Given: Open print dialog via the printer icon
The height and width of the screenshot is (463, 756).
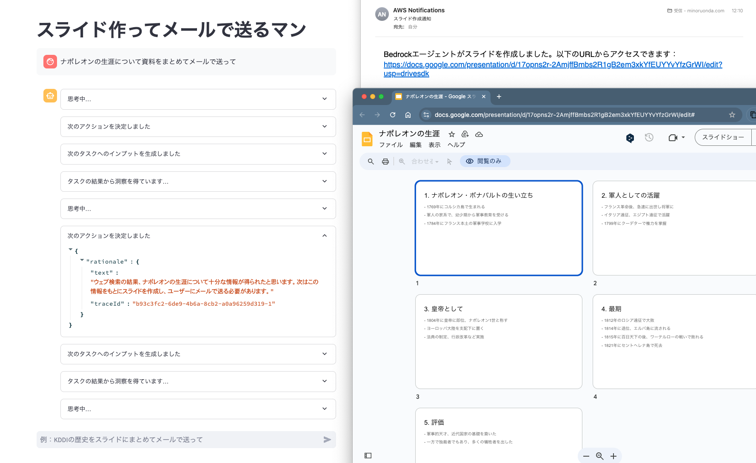Looking at the screenshot, I should coord(385,161).
